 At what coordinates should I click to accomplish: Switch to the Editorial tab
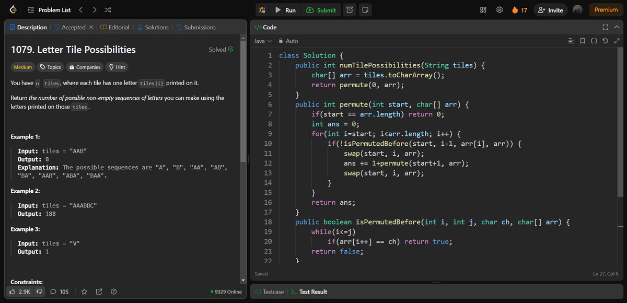(x=115, y=27)
